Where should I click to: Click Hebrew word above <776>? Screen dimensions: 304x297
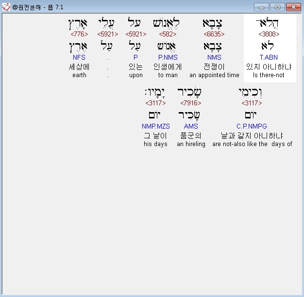pyautogui.click(x=78, y=24)
